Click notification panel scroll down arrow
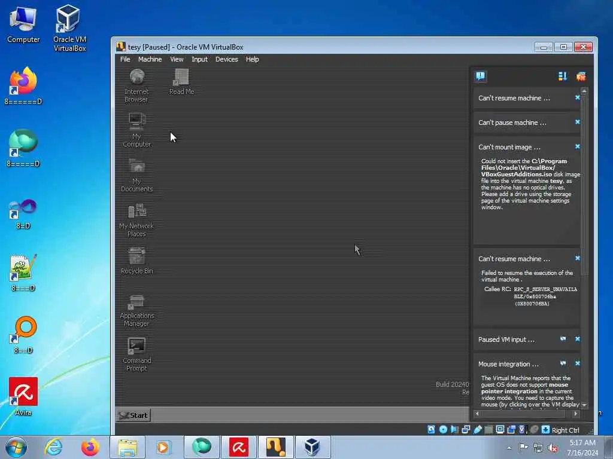Screen dimensions: 613x459 (x=584, y=405)
